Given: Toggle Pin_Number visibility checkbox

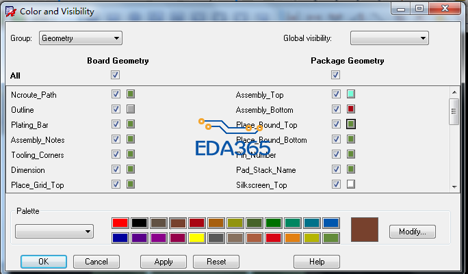Looking at the screenshot, I should coord(336,154).
